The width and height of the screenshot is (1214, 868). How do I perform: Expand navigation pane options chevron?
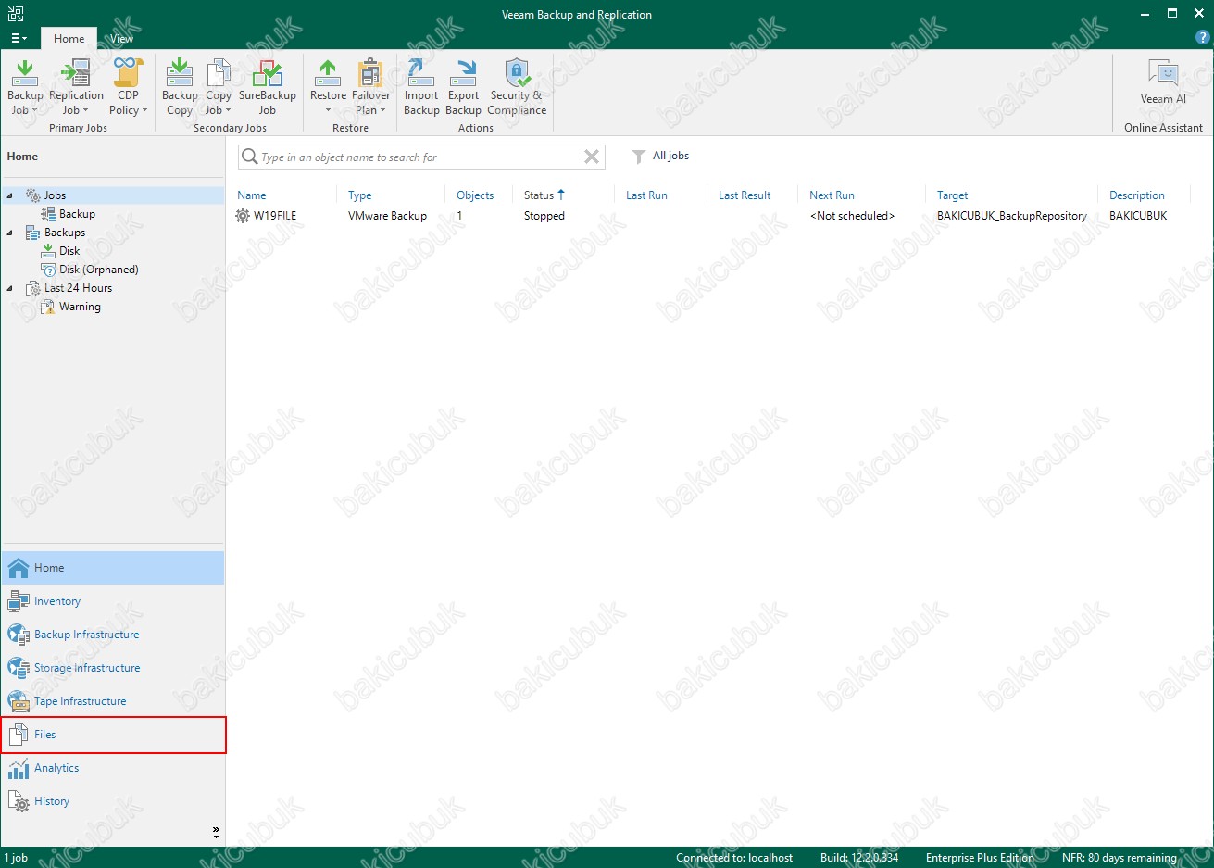pyautogui.click(x=216, y=832)
